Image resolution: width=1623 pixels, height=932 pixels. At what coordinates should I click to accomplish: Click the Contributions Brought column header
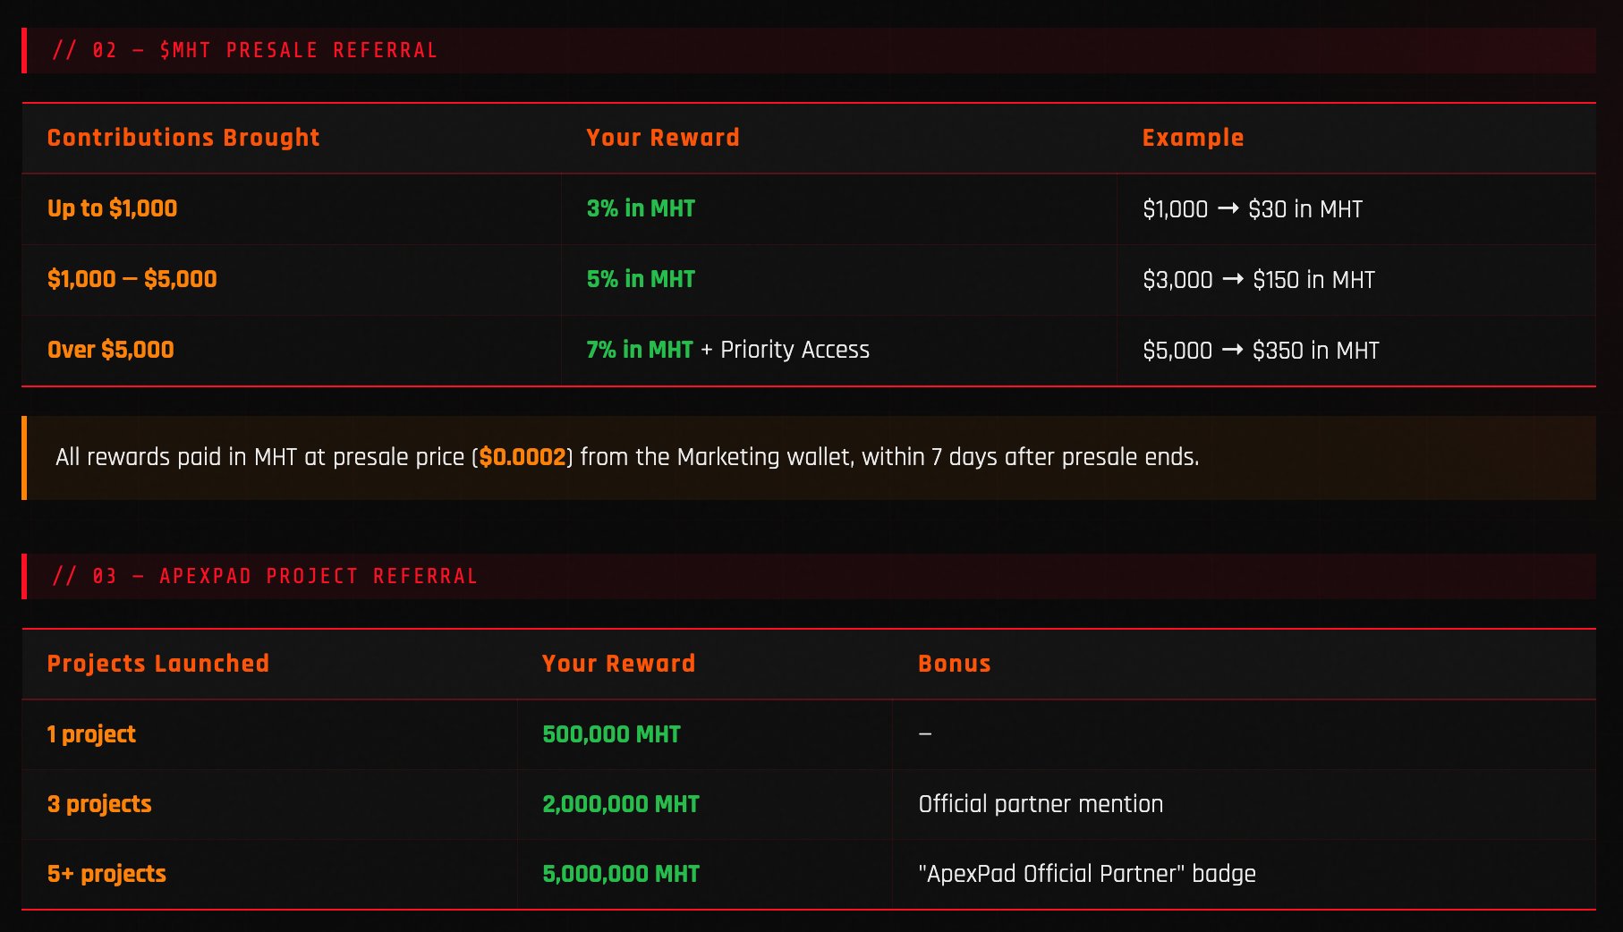183,138
